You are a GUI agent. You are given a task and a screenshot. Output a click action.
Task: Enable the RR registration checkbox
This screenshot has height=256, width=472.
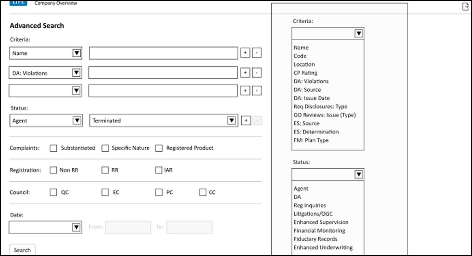pos(105,170)
